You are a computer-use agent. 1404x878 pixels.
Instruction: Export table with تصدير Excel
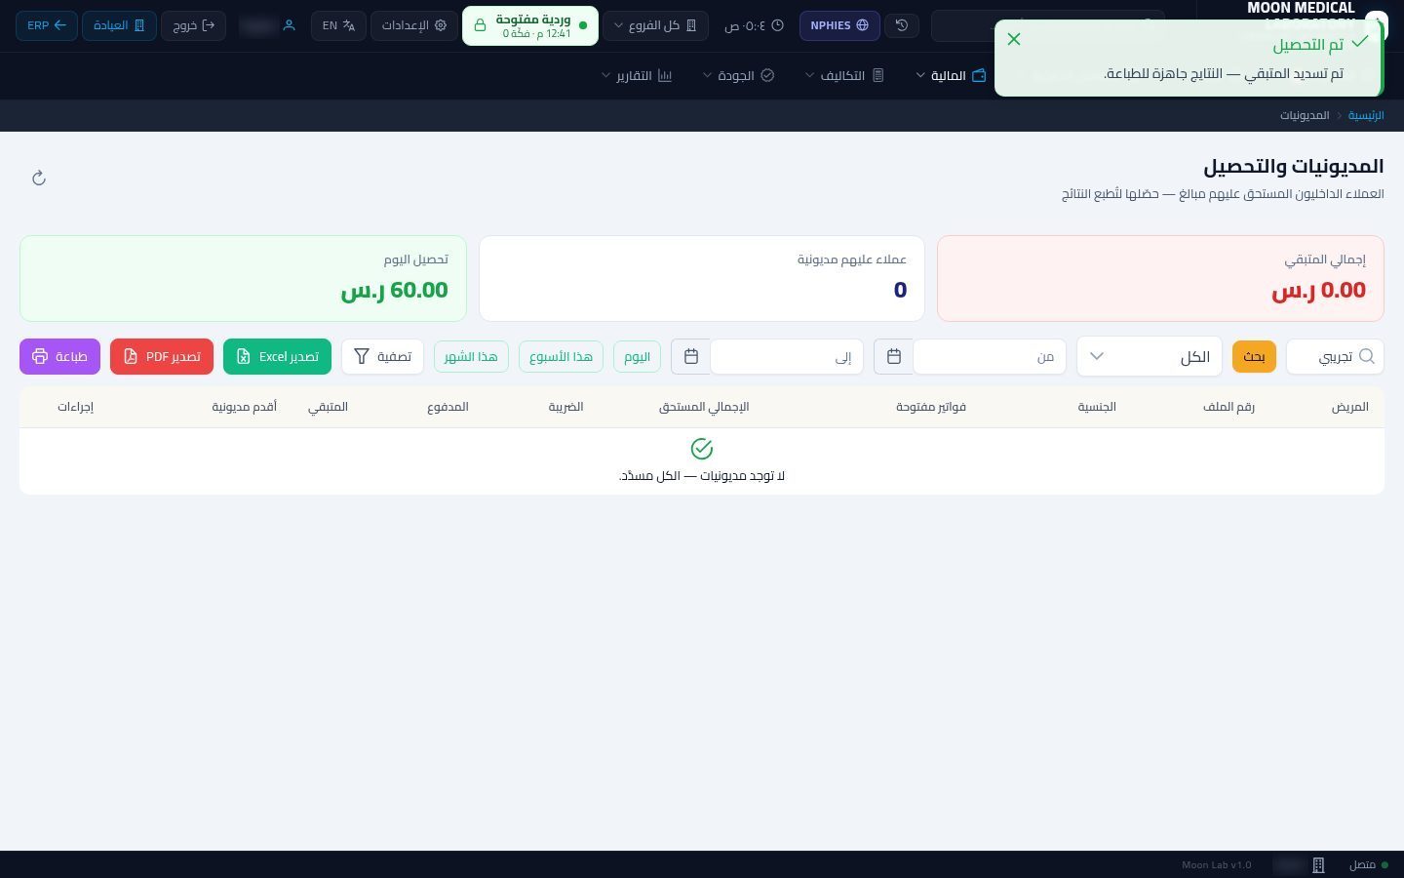tap(277, 357)
